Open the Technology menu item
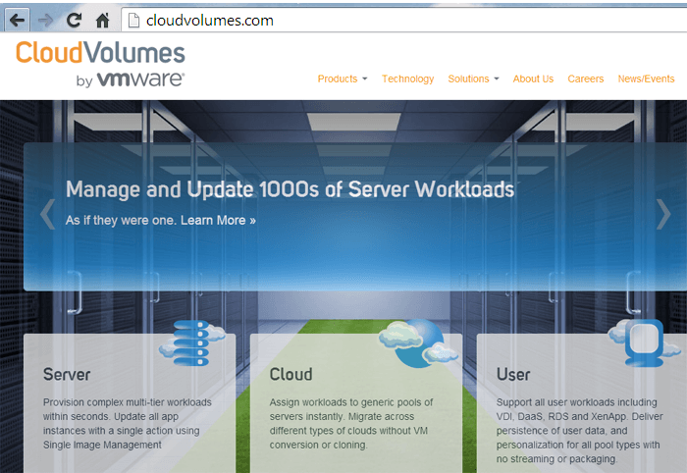The image size is (687, 473). point(407,79)
